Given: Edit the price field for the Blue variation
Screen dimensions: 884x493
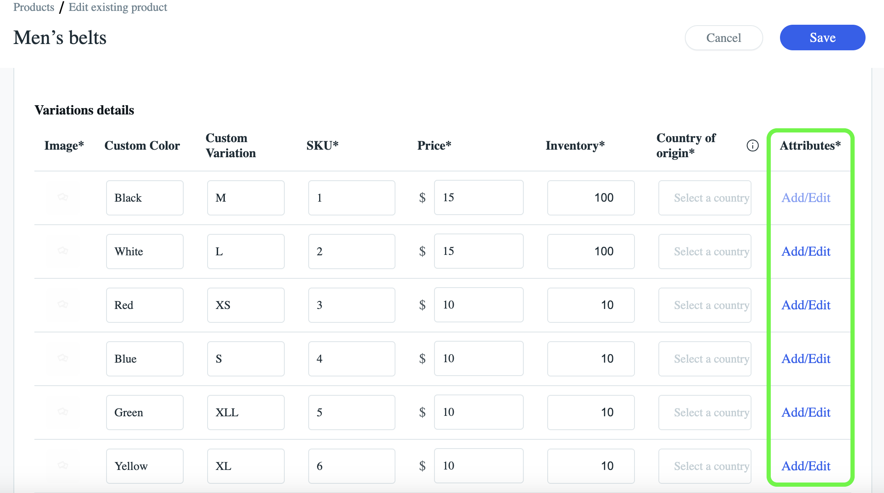Looking at the screenshot, I should 478,358.
